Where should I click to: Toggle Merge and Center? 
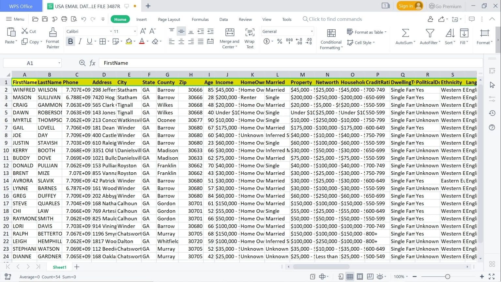tap(229, 38)
